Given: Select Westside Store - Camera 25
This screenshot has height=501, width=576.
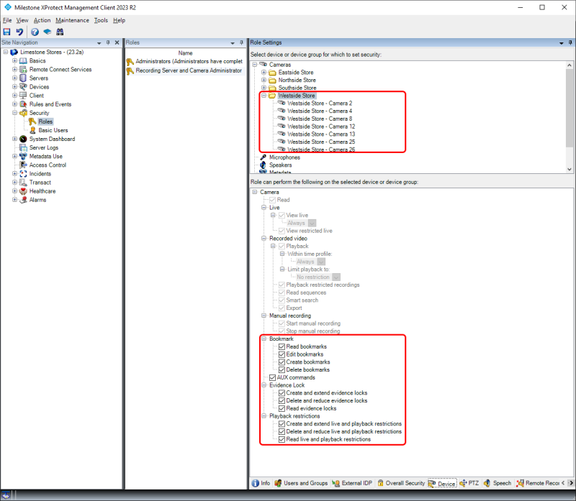Looking at the screenshot, I should [x=321, y=142].
